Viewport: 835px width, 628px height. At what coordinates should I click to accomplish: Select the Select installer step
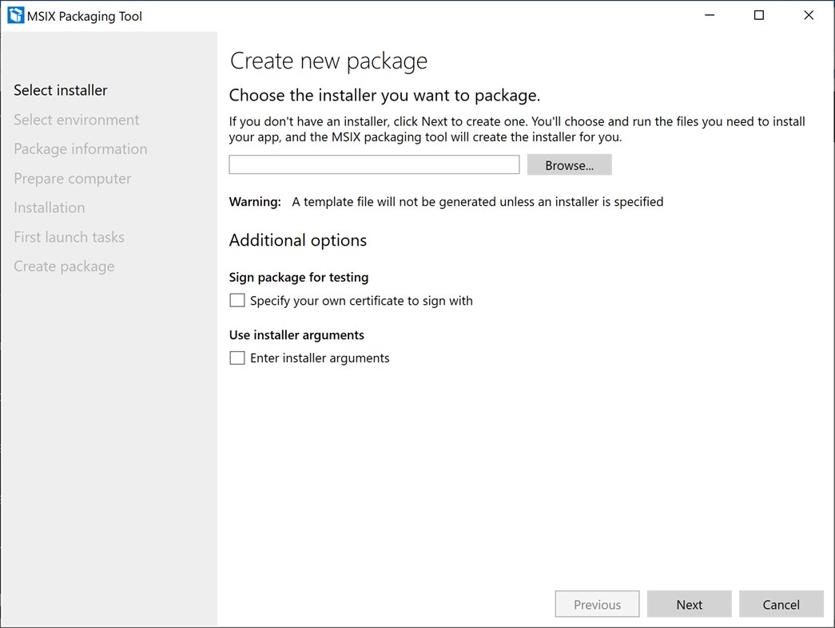60,90
